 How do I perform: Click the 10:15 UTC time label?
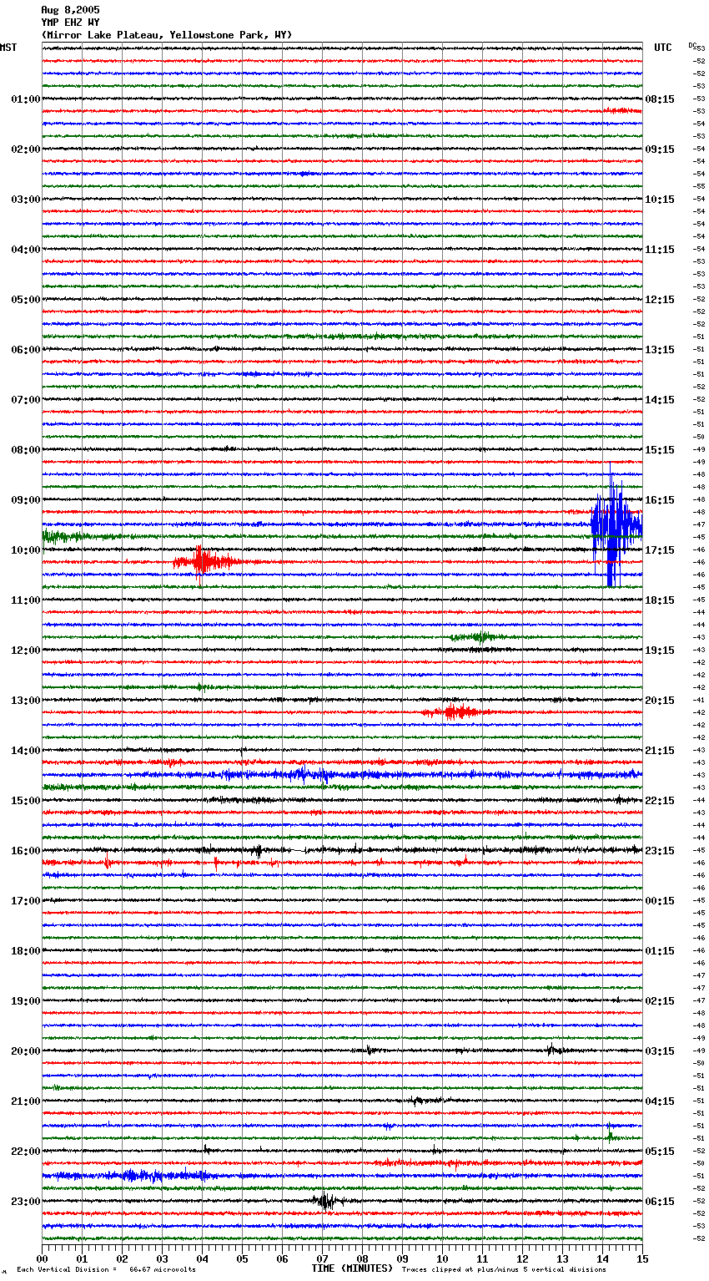[659, 200]
